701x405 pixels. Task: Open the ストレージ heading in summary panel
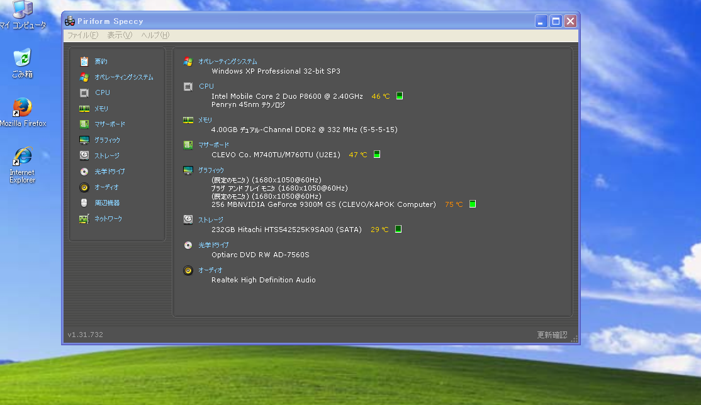[x=211, y=220]
